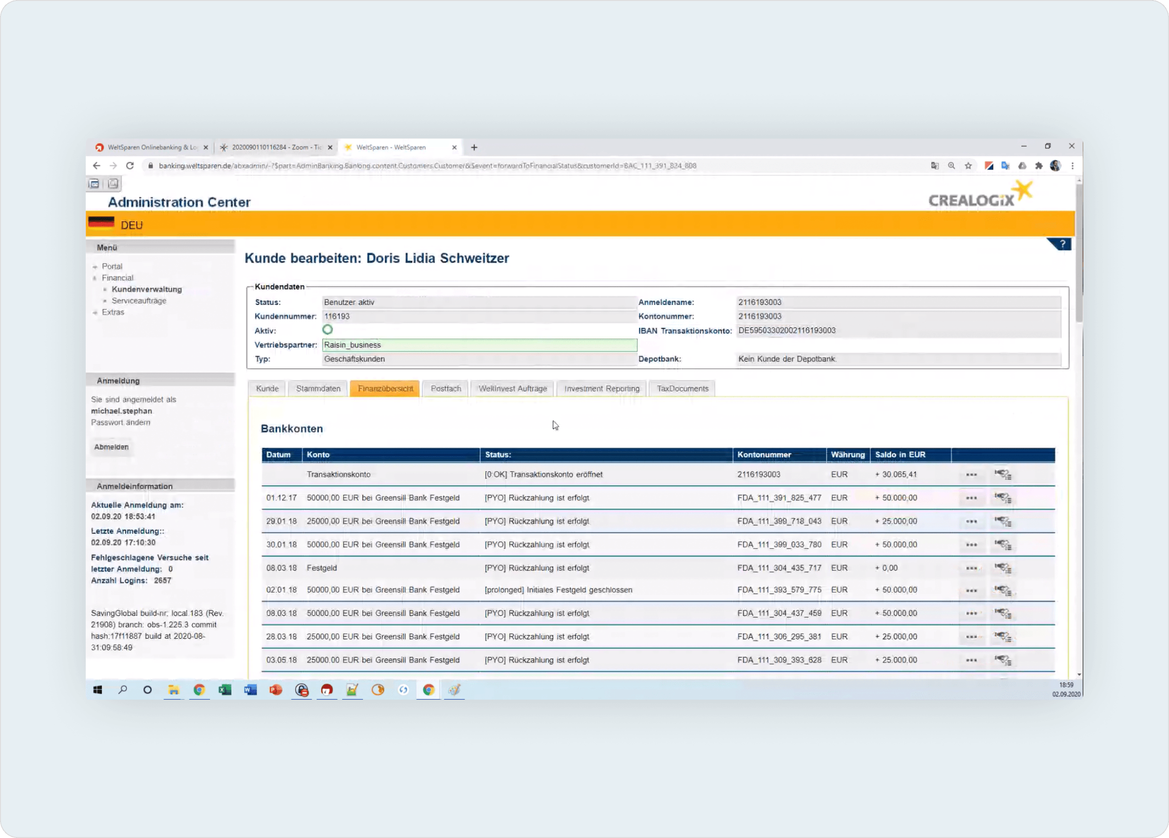The width and height of the screenshot is (1169, 838).
Task: Bookmark page with star icon
Action: click(x=968, y=166)
